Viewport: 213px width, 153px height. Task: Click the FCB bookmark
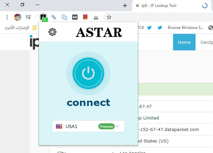point(140,28)
